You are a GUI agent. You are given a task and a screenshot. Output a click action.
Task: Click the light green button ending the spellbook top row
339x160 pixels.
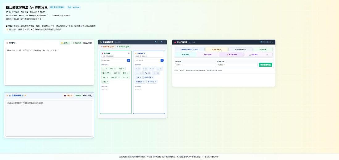(263, 49)
